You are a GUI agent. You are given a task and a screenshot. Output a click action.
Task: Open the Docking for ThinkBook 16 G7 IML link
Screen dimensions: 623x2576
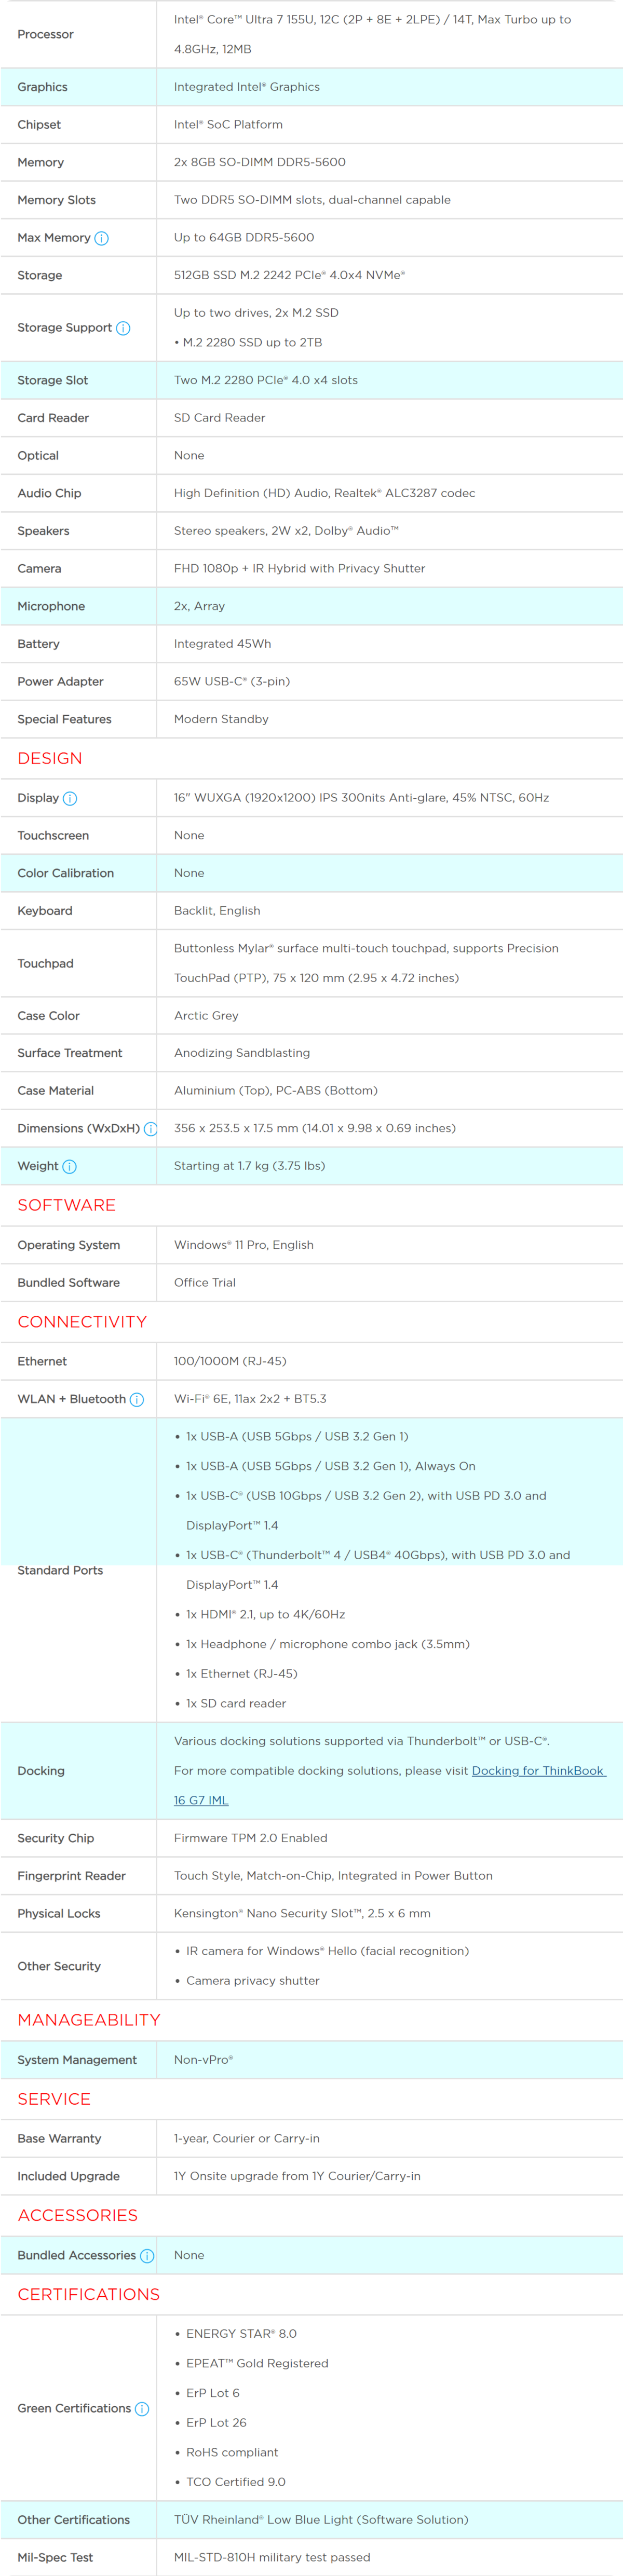tap(537, 1770)
